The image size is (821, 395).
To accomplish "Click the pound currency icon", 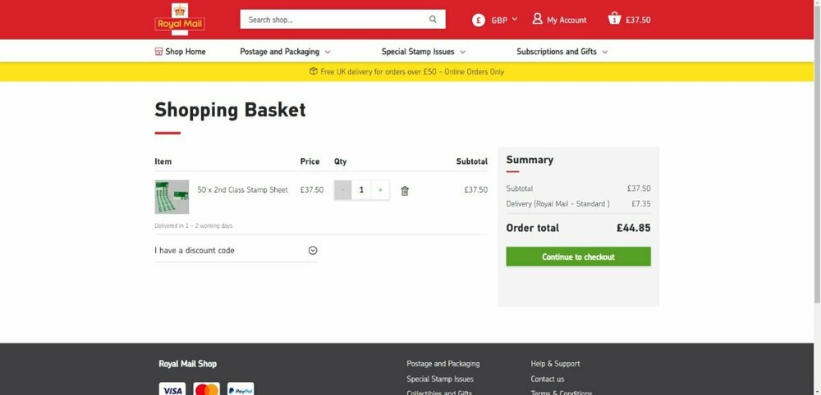I will tap(479, 20).
